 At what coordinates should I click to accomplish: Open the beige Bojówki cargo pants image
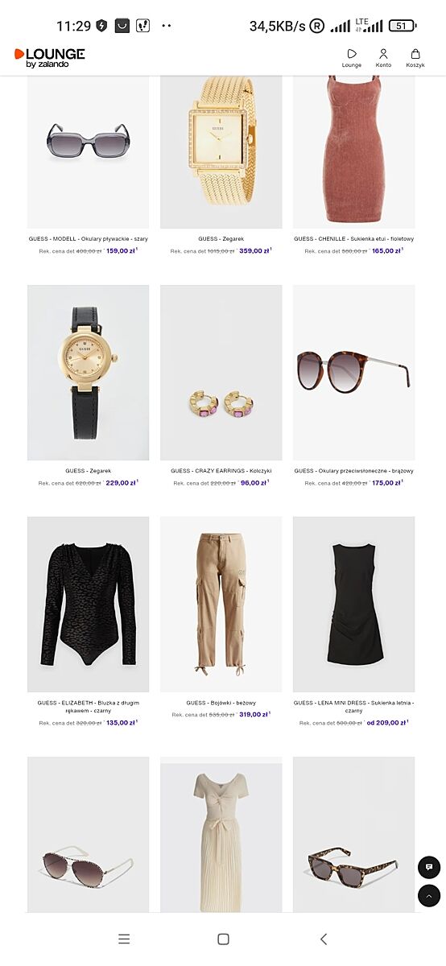tap(221, 604)
